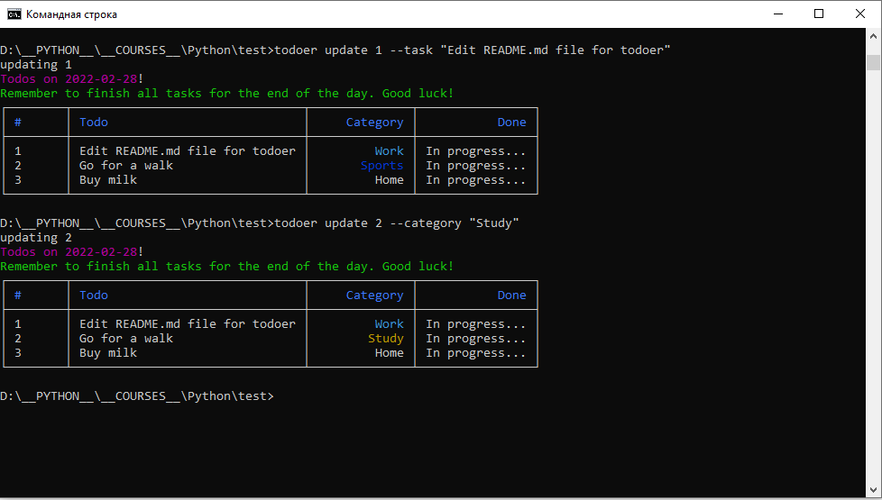Click the vertical scrollbar thumb
This screenshot has height=500, width=882.
point(873,62)
